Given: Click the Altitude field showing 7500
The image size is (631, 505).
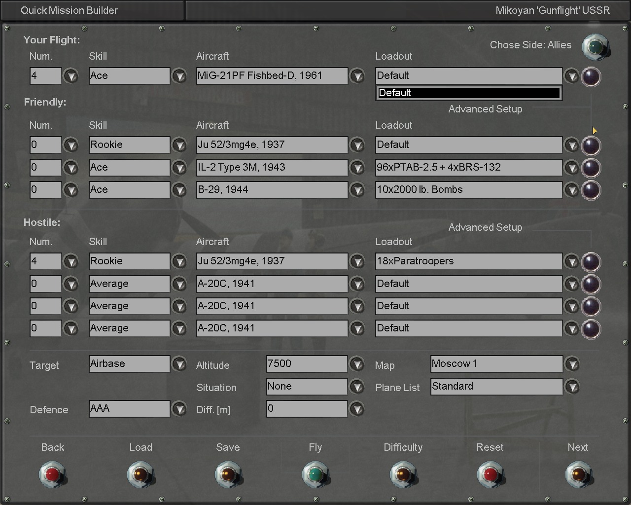Looking at the screenshot, I should pos(307,364).
